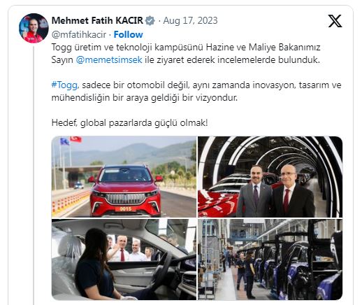Screen dimensions: 362x305
Task: Open the red Togg car road photo
Action: (x=124, y=177)
